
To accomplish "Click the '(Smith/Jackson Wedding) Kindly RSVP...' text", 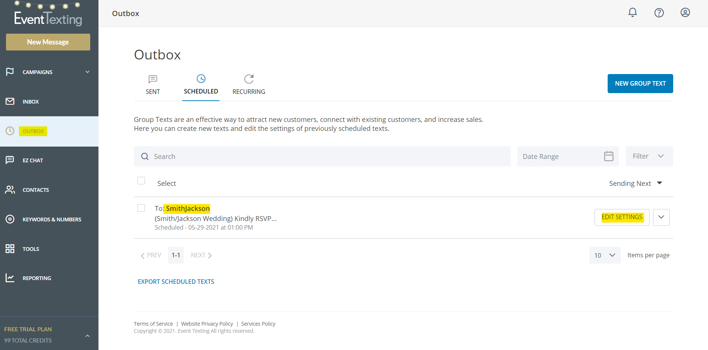I will click(x=216, y=218).
